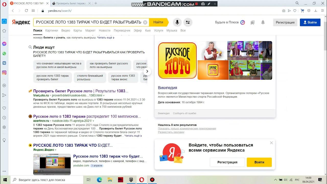Open Instagram in Opera sidebar
The image size is (327, 184).
[4, 73]
